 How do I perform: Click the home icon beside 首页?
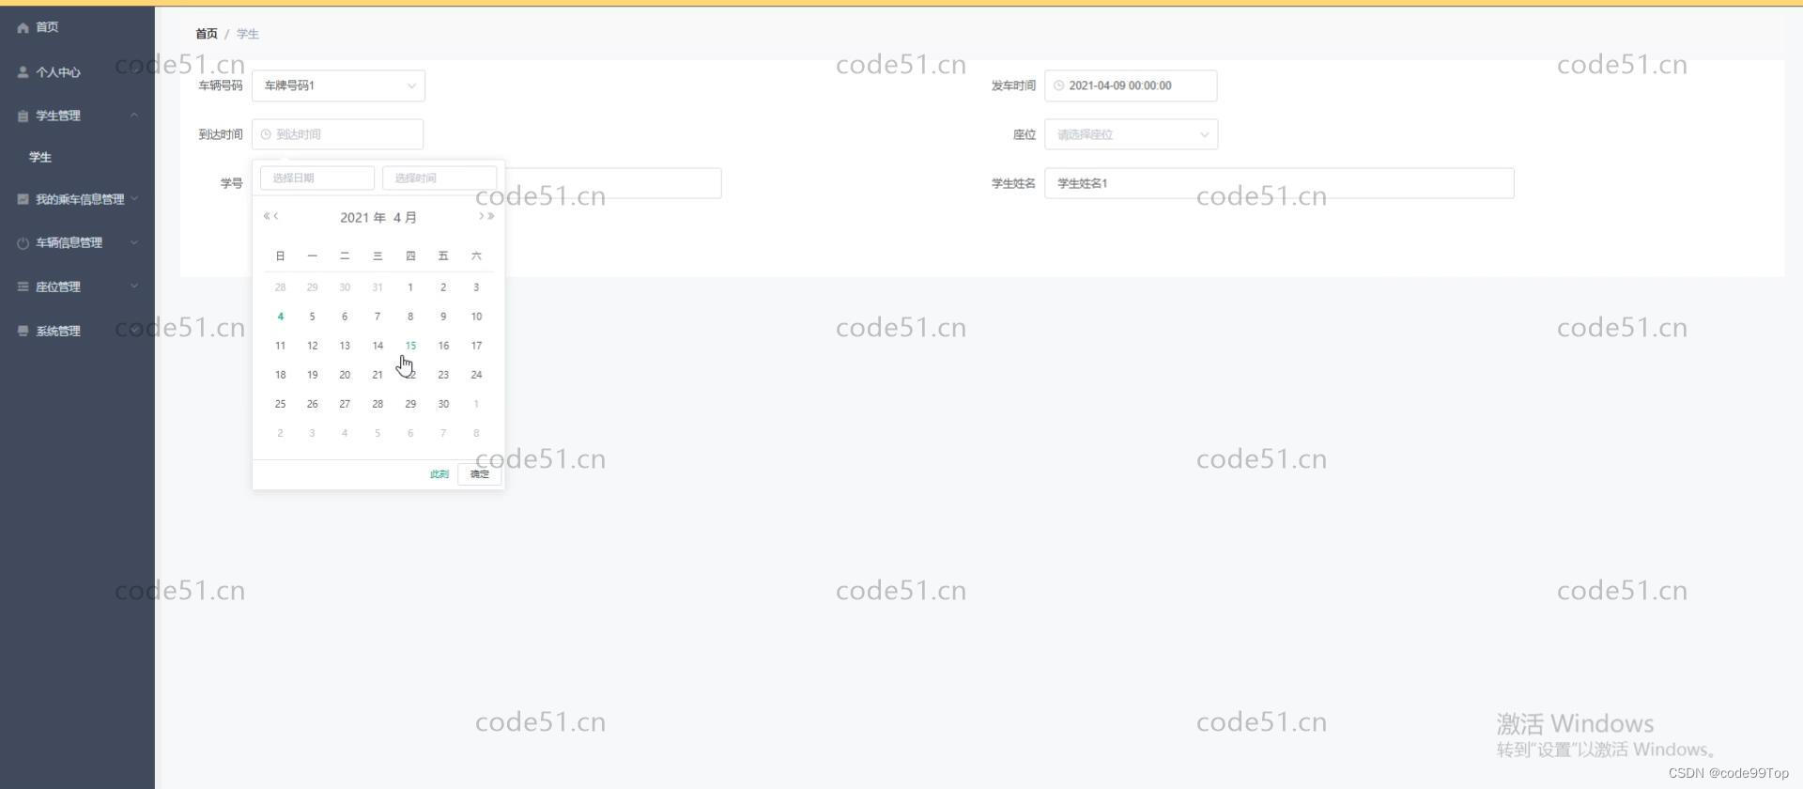[x=23, y=27]
